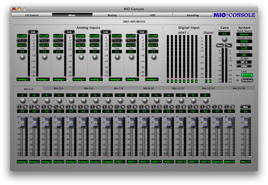This screenshot has width=268, height=185.
Task: Open the FctryDfl preset menu for Analog 6
Action: [117, 36]
